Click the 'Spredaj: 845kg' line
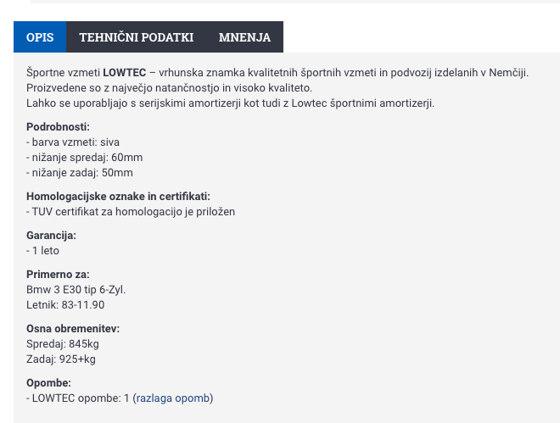The height and width of the screenshot is (423, 560). [63, 344]
